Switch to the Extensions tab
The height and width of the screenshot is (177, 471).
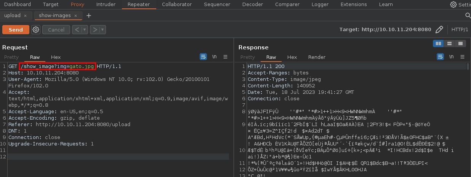354,5
